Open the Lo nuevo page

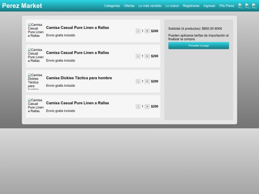coord(172,6)
